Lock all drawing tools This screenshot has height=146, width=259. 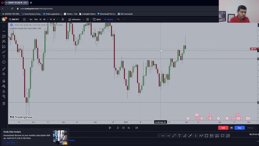pyautogui.click(x=4, y=91)
